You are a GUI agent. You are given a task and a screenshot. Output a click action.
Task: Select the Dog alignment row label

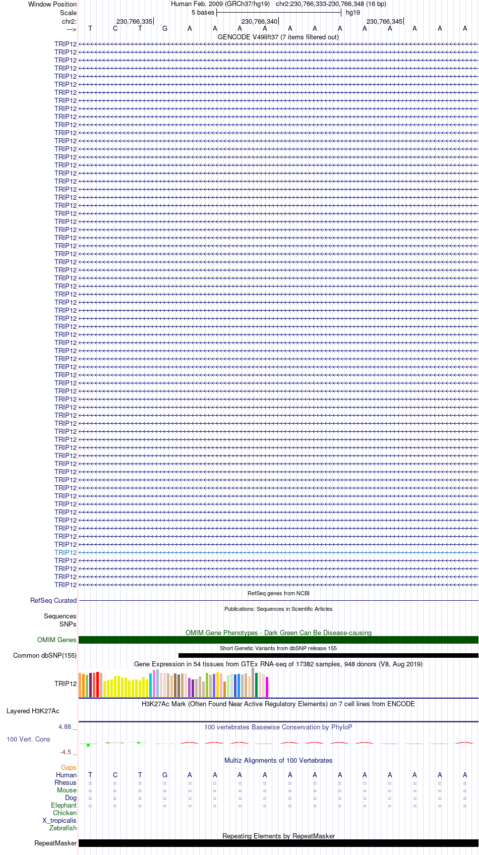71,797
